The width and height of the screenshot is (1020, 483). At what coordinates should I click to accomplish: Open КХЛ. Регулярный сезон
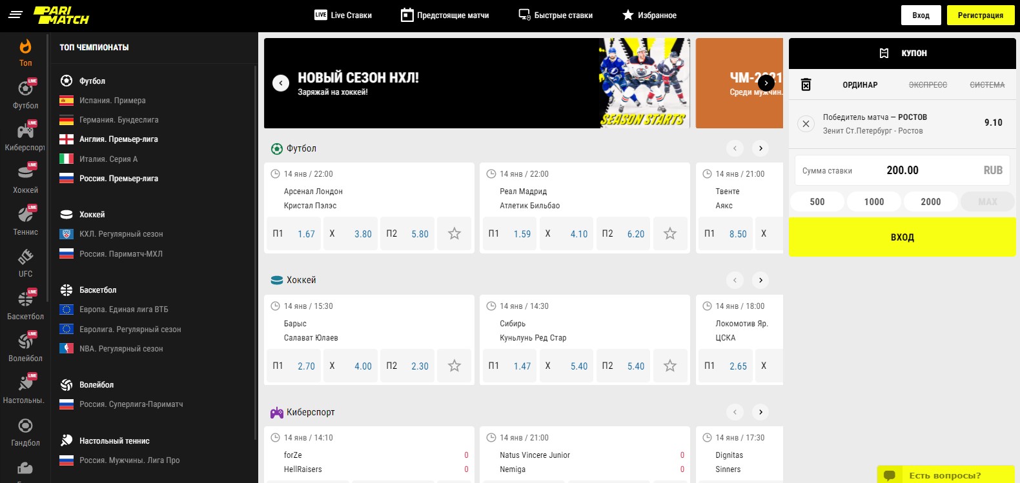[x=121, y=234]
